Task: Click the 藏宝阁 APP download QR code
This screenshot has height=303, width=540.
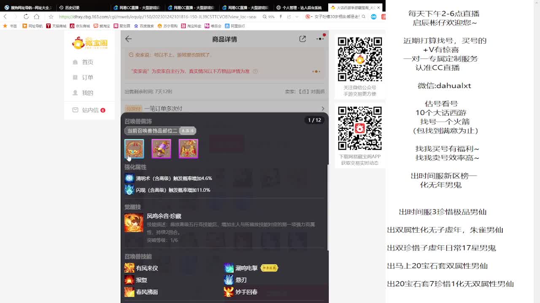Action: coord(360,128)
